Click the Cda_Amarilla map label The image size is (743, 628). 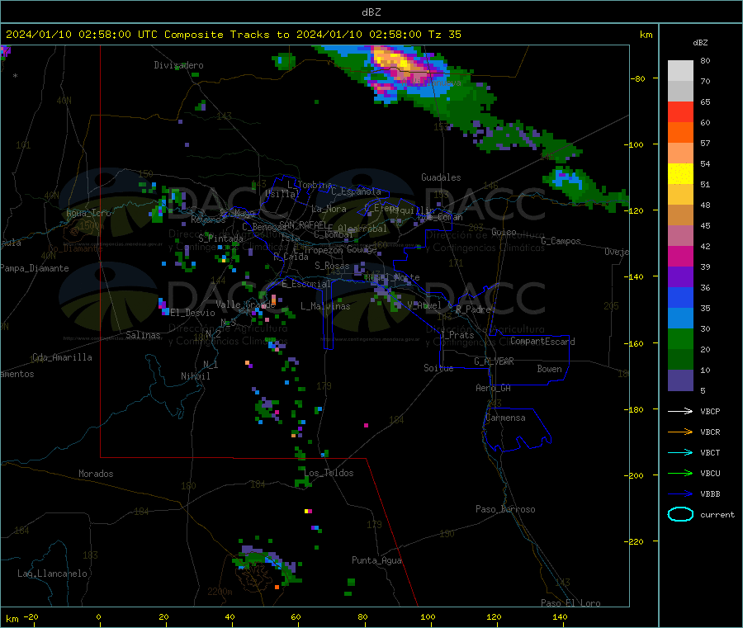[62, 357]
